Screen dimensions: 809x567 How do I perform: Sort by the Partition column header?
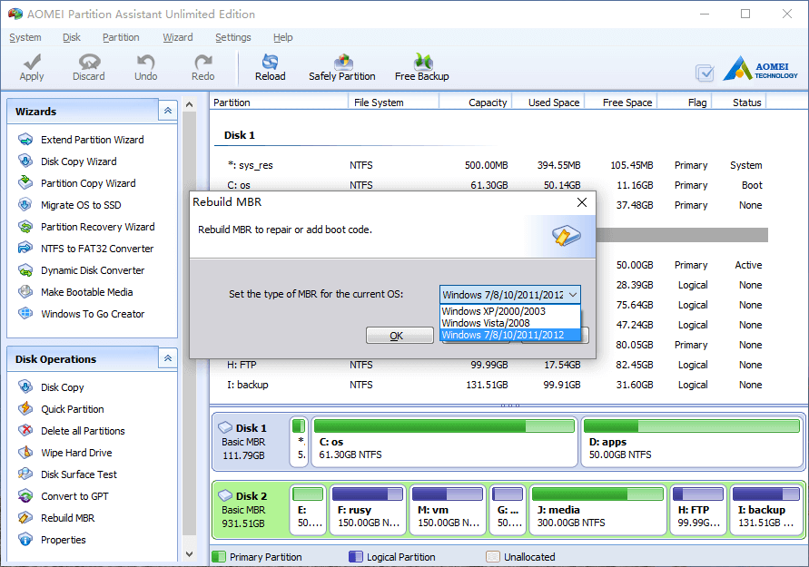click(x=279, y=103)
